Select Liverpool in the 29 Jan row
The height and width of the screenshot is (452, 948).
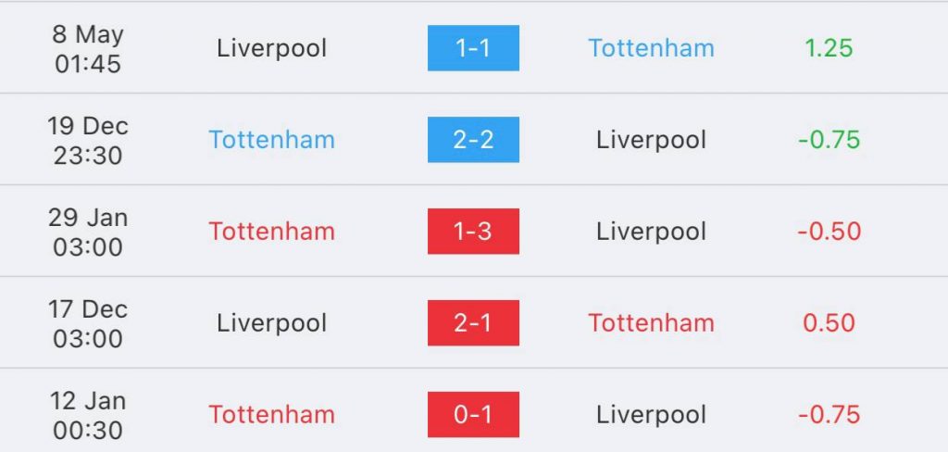coord(651,232)
